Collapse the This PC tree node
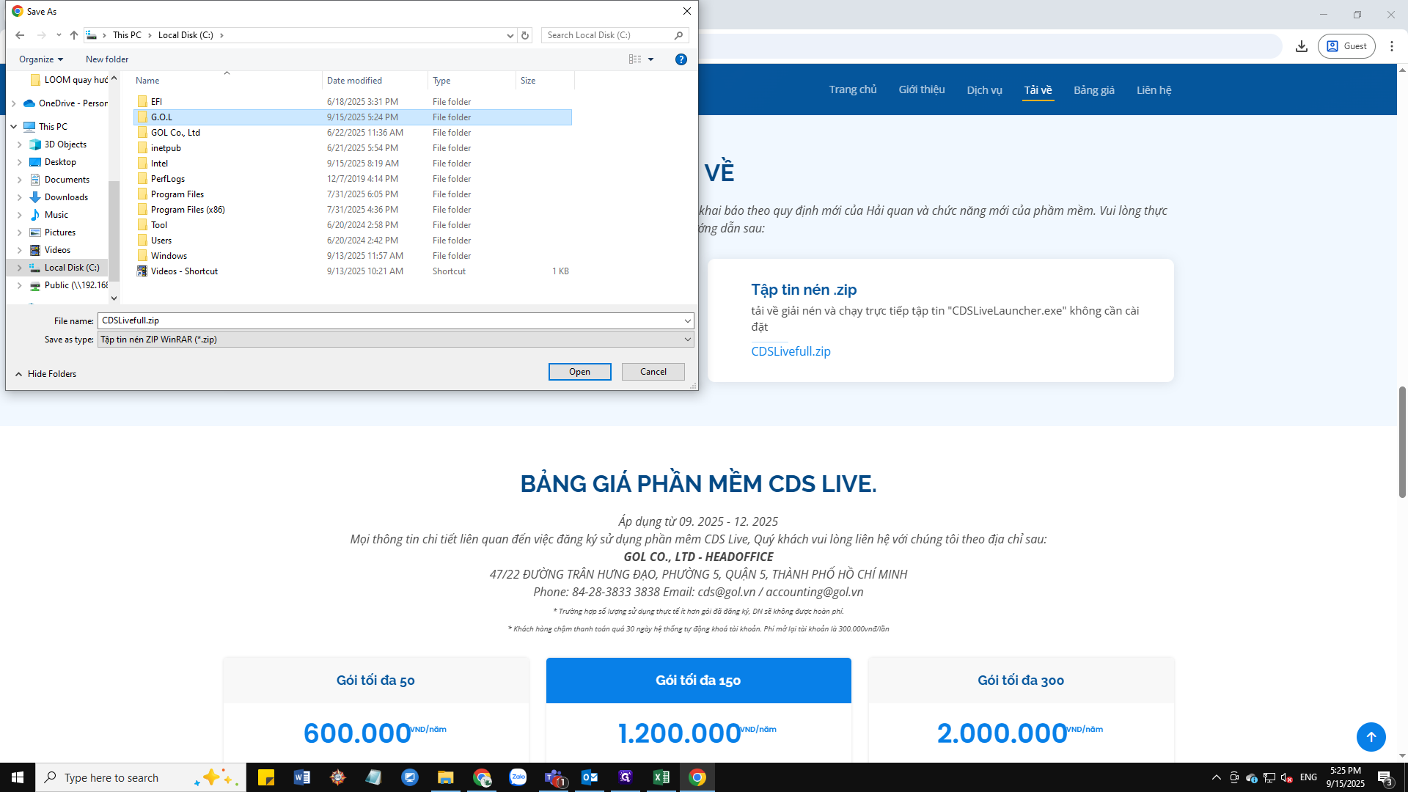Viewport: 1408px width, 792px height. 13,127
